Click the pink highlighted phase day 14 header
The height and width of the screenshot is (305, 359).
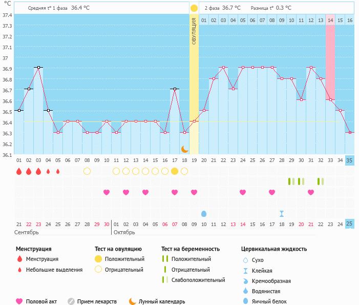[x=330, y=20]
